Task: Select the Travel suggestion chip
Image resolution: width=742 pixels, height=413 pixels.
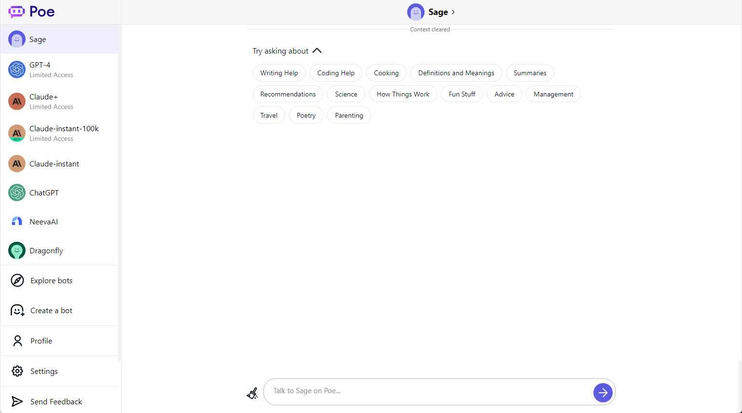Action: pyautogui.click(x=269, y=115)
